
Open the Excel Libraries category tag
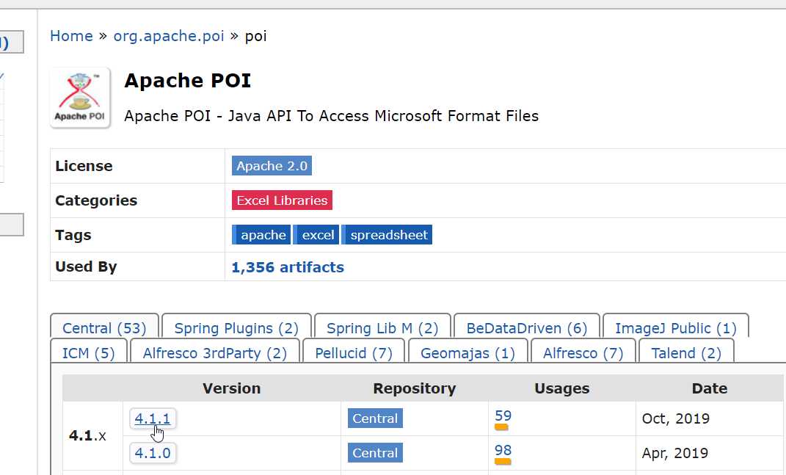[x=282, y=200]
